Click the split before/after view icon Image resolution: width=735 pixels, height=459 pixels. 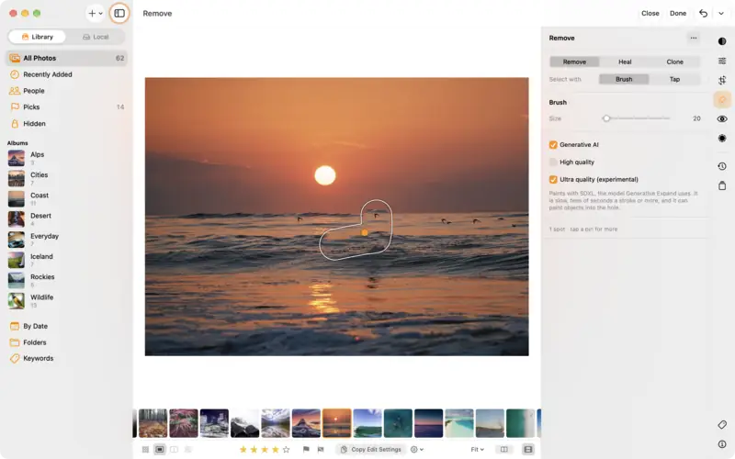[x=503, y=450]
